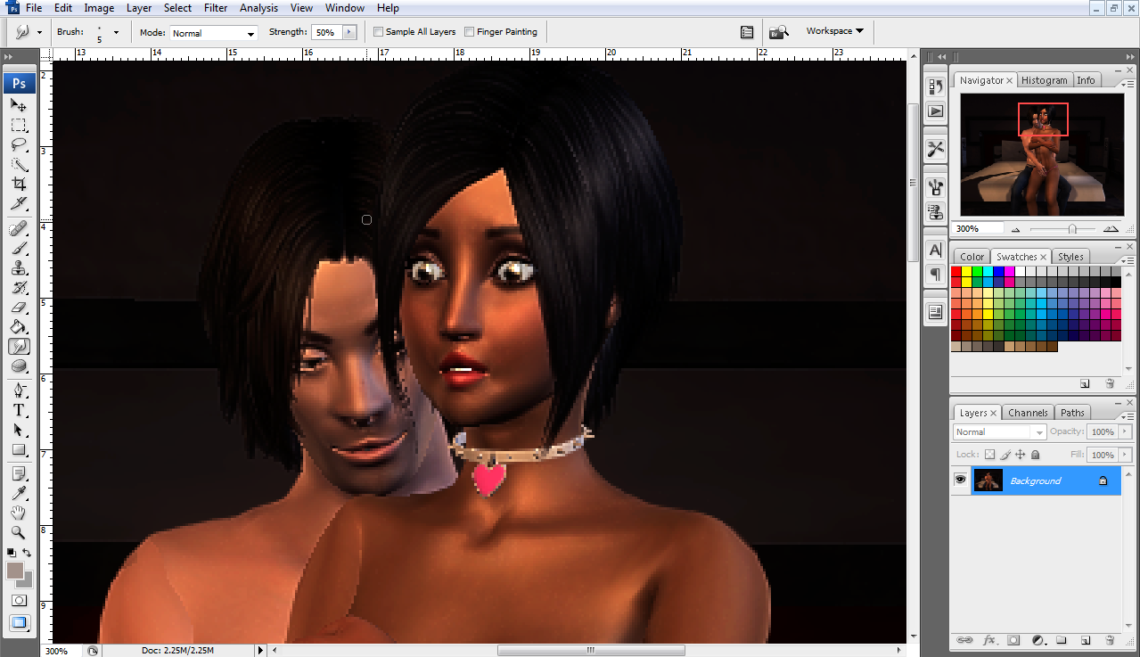Enable Sample All Layers checkbox
The image size is (1140, 657).
tap(379, 32)
